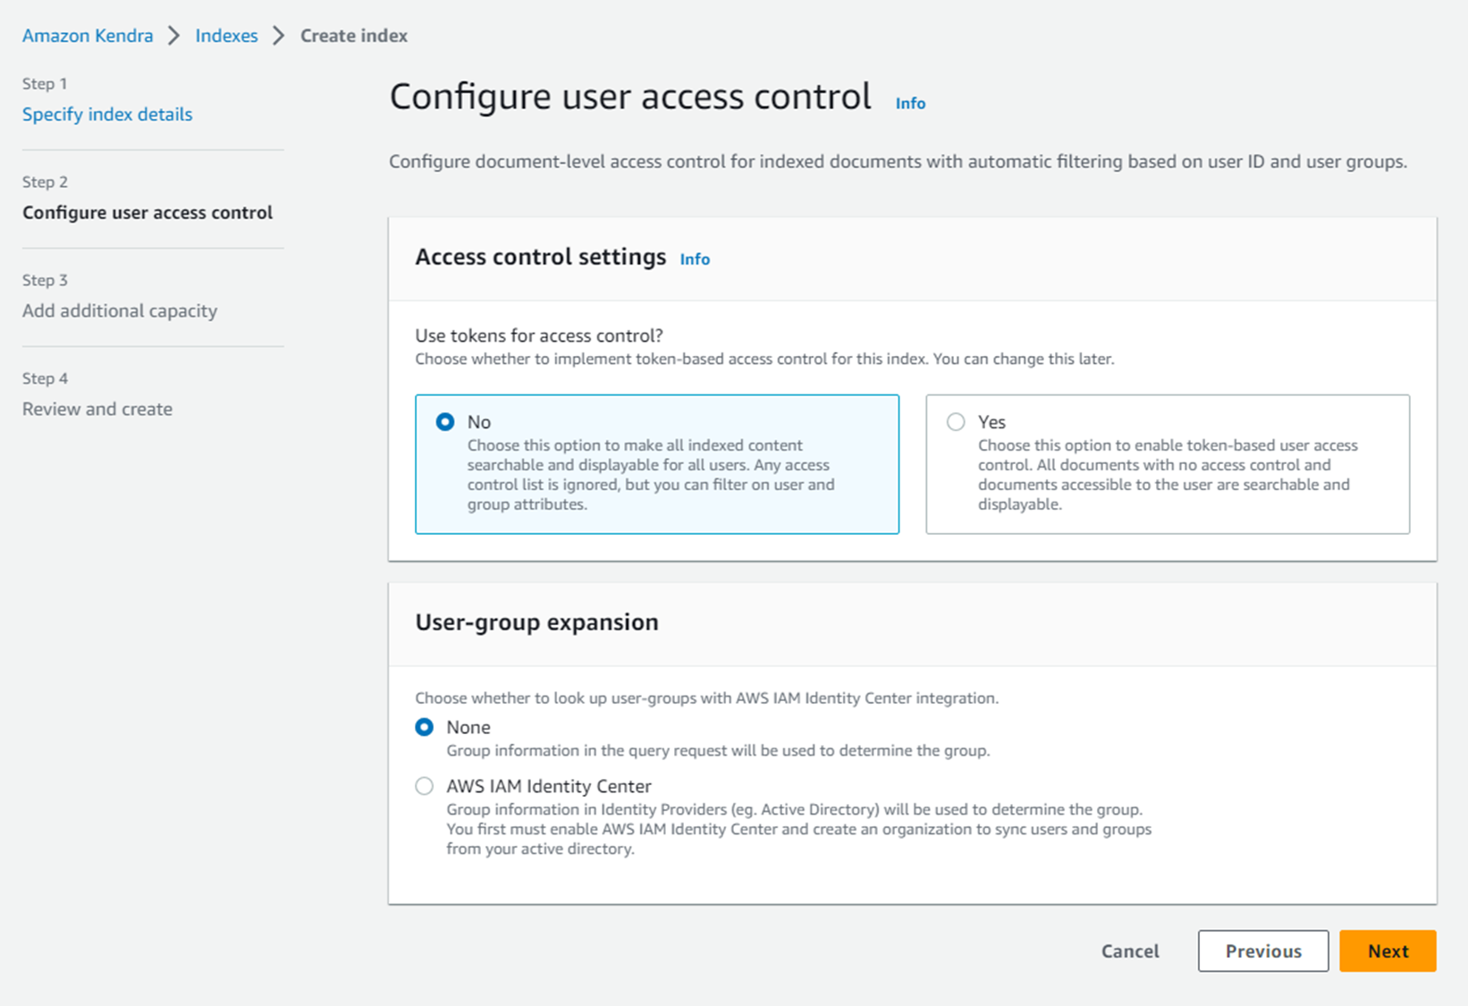Click Step 3 Add additional capacity
Image resolution: width=1468 pixels, height=1006 pixels.
(120, 311)
